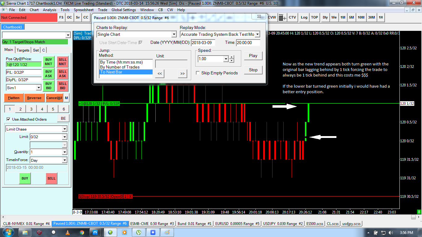
Task: Switch to Log scale button
Action: pyautogui.click(x=304, y=17)
